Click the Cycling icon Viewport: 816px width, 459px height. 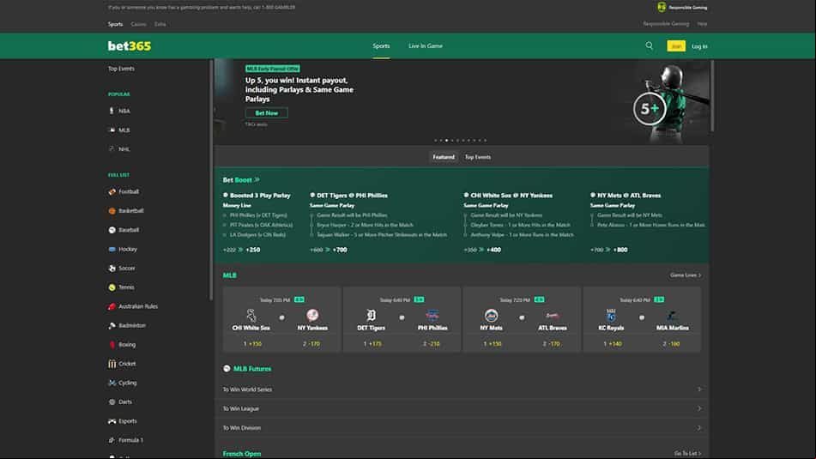pyautogui.click(x=112, y=383)
